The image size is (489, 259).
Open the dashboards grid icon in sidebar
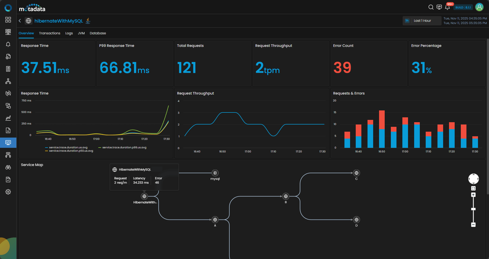point(8,20)
